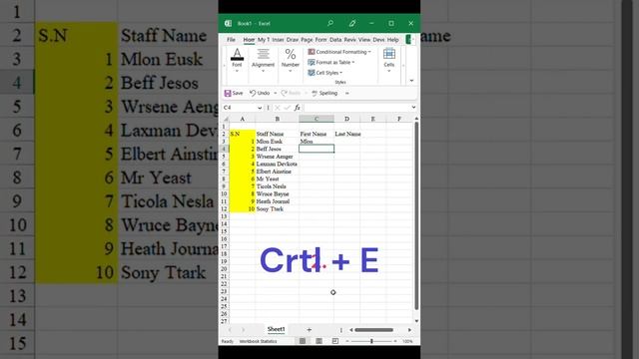Click the Cancel X beside the formula bar
639x359 pixels.
tap(278, 108)
